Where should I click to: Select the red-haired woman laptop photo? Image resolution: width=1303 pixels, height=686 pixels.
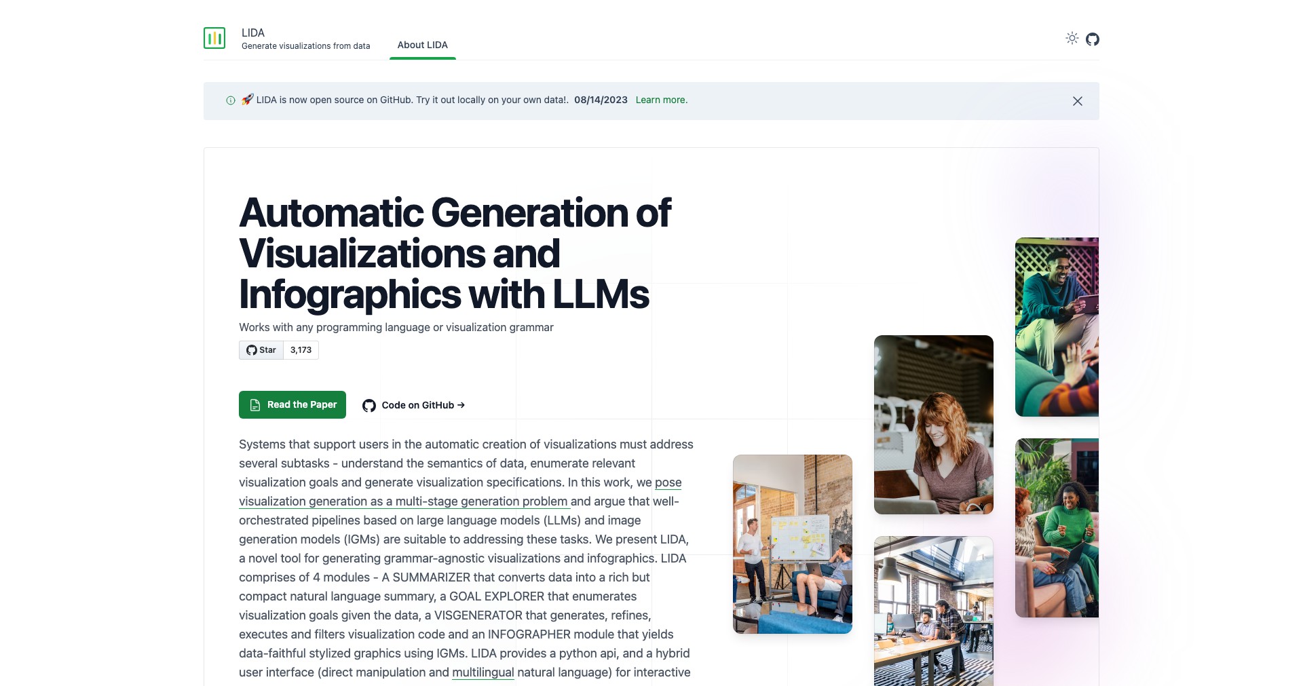[934, 425]
